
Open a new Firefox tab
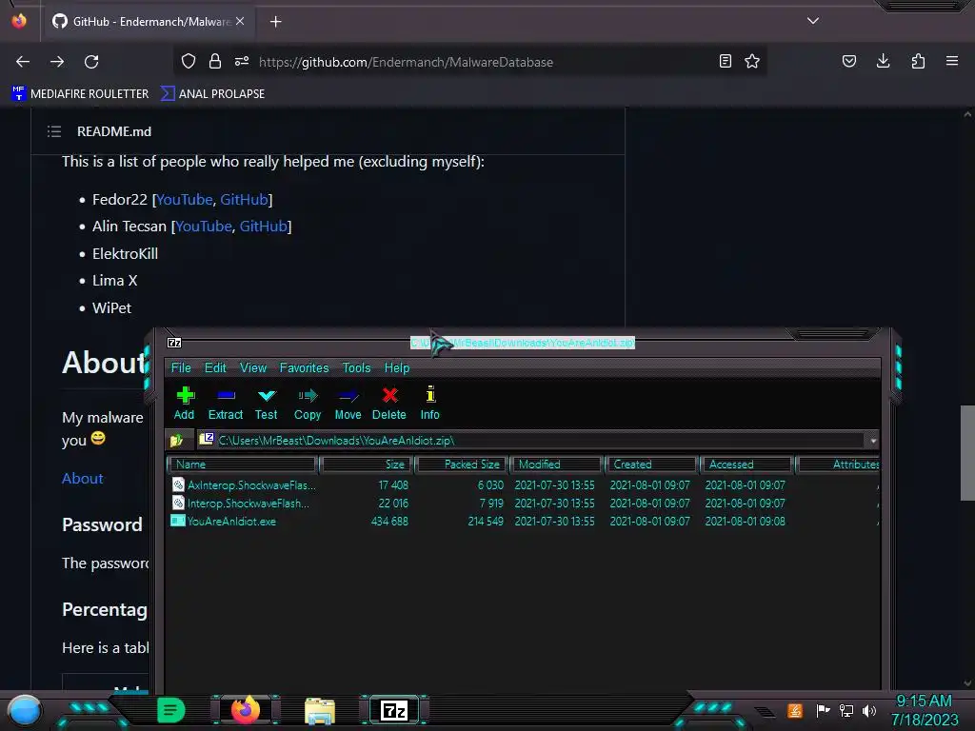(x=275, y=21)
